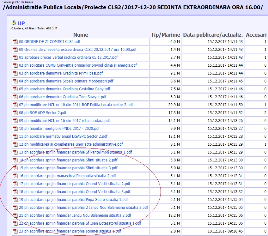Image resolution: width=268 pixels, height=236 pixels.
Task: Open 13 ph parohia Sf Pantelimon situatia 1
Action: [x=75, y=152]
